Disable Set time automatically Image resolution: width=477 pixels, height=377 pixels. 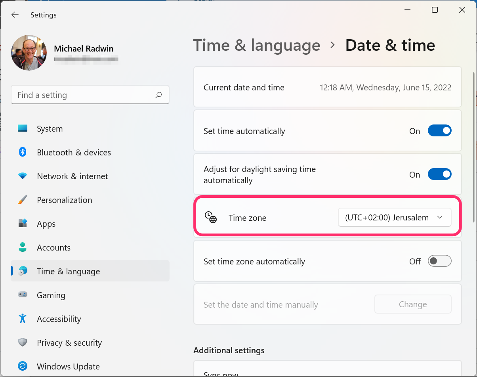440,130
